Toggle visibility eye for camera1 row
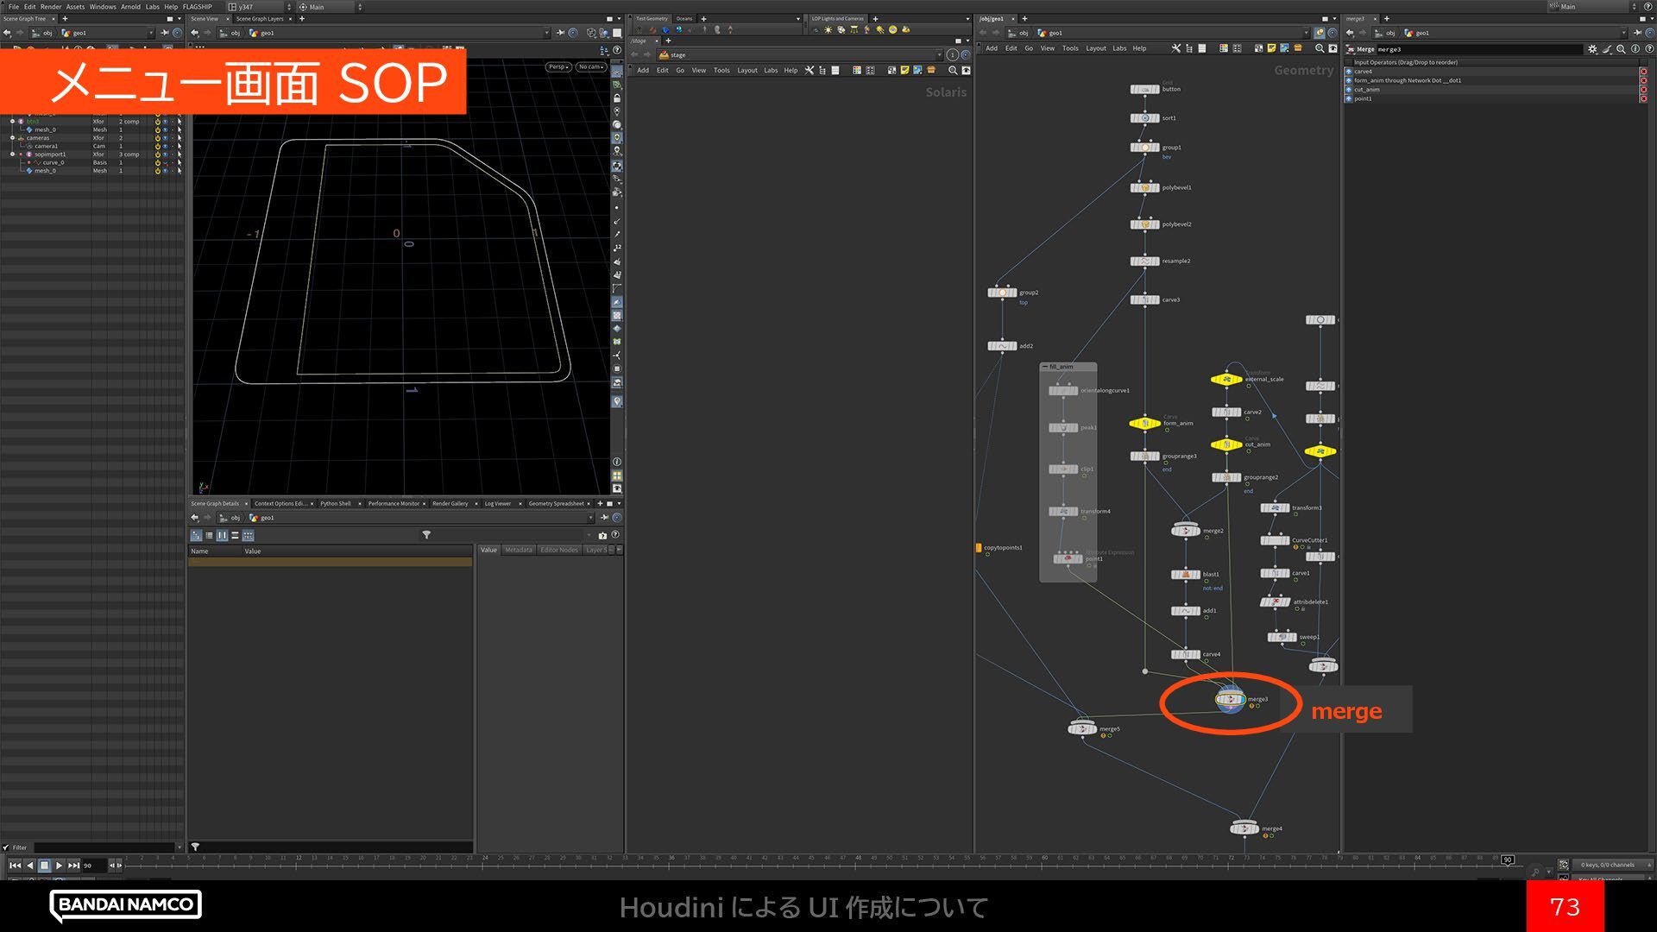The image size is (1657, 932). click(x=165, y=146)
